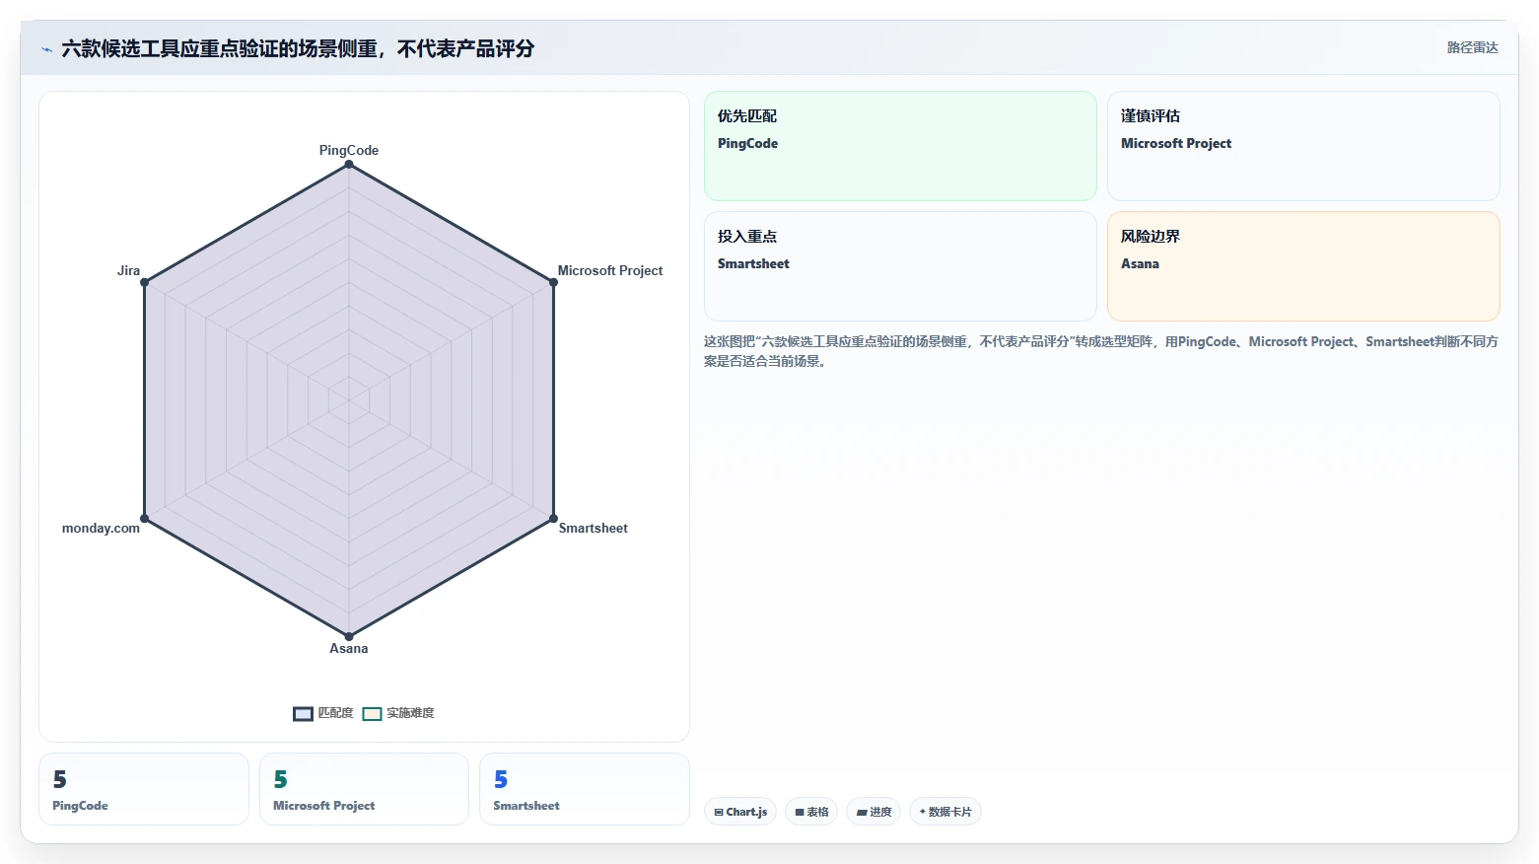
Task: Click the description paragraph starting 这张图把
Action: pos(1101,351)
